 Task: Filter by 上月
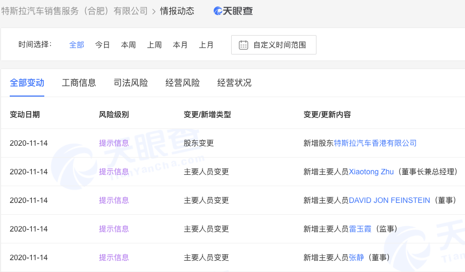tap(206, 45)
